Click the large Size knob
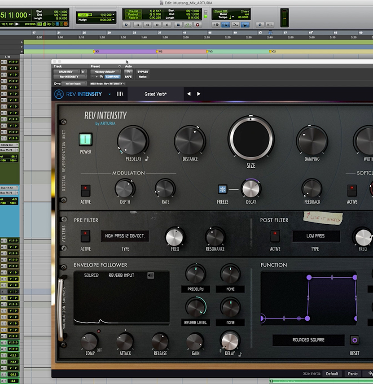Viewport: 373px width, 384px height. pos(251,139)
